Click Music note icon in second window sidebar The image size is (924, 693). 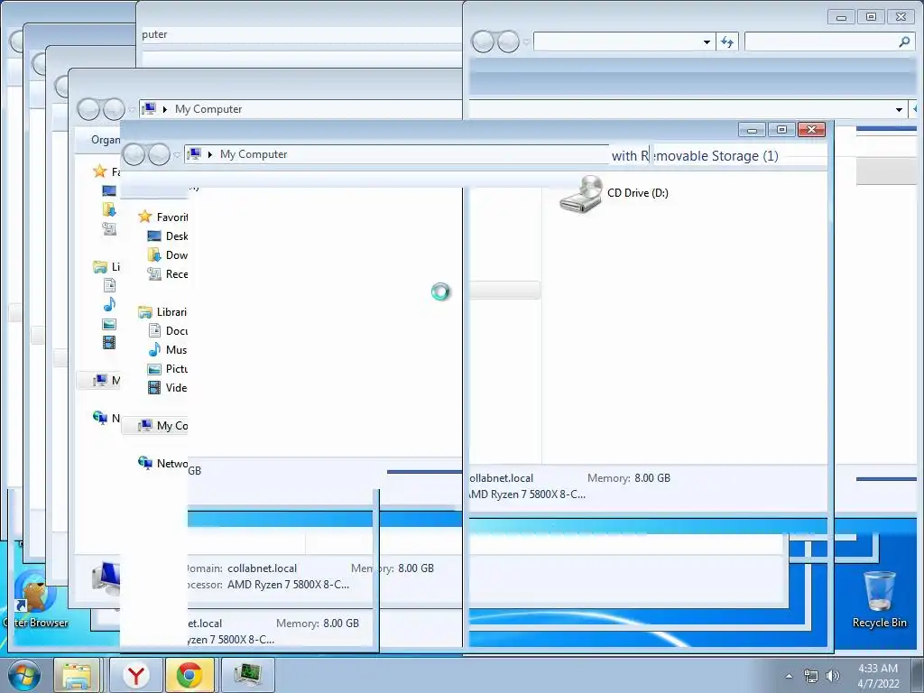tap(109, 305)
